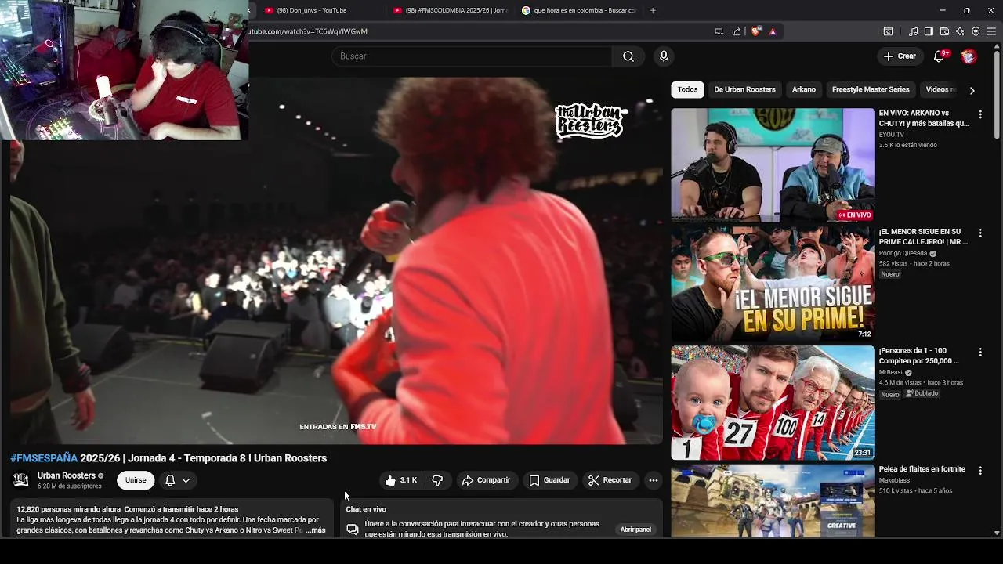Click the share page icon in address bar

pyautogui.click(x=737, y=31)
